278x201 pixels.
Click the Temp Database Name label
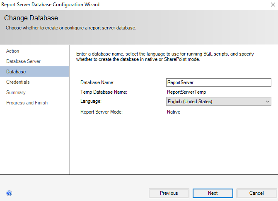[x=104, y=92]
